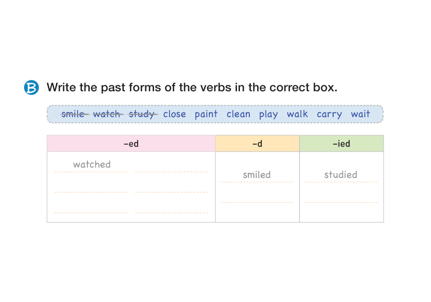Select the example answer "smiled"

257,175
